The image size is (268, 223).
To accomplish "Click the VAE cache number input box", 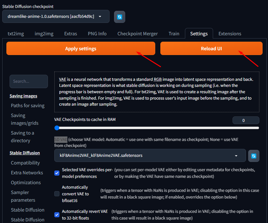I will 246,120.
